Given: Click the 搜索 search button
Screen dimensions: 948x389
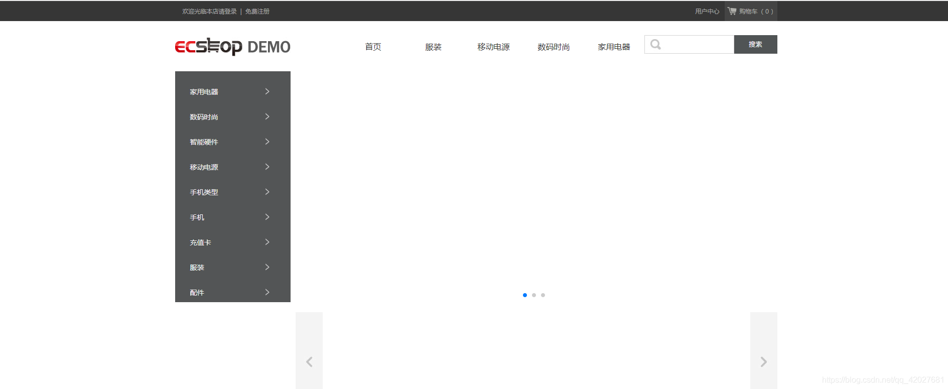Looking at the screenshot, I should (755, 44).
